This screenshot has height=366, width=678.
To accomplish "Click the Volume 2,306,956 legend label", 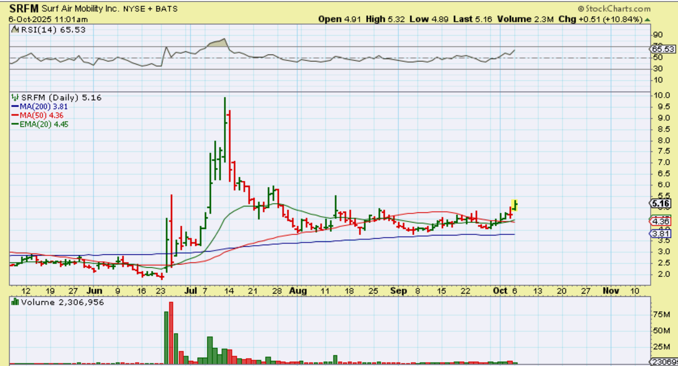I will [x=62, y=302].
